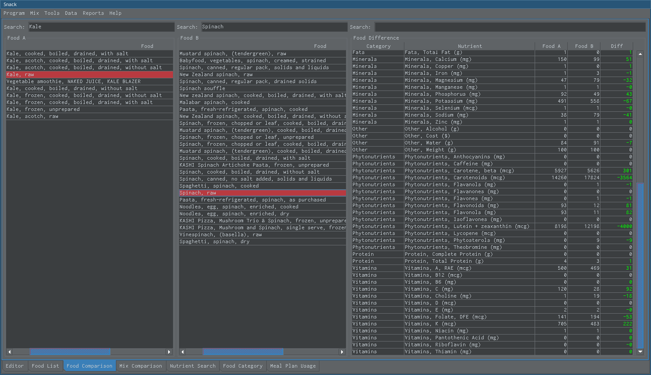This screenshot has width=651, height=375.
Task: Click Food Difference table scroll down arrow
Action: click(x=640, y=352)
